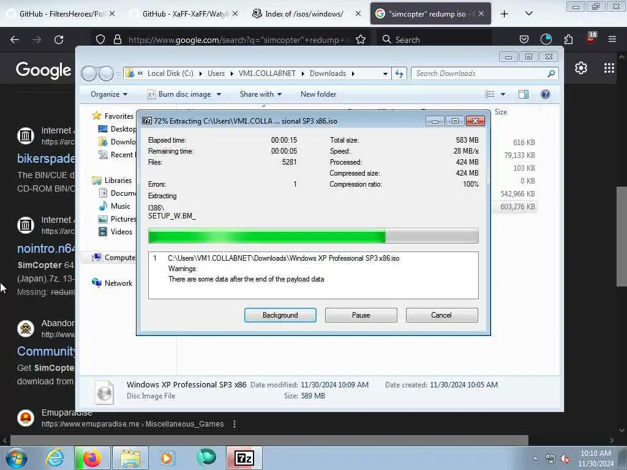The height and width of the screenshot is (470, 627).
Task: Switch to GitHub XaFF-XaFF tab
Action: (184, 14)
